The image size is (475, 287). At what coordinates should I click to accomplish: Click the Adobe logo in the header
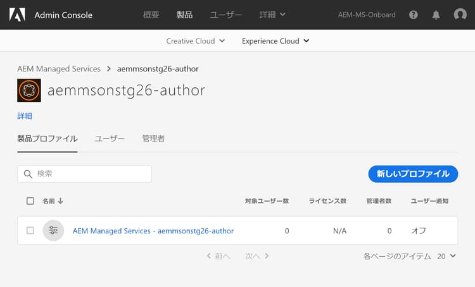17,15
